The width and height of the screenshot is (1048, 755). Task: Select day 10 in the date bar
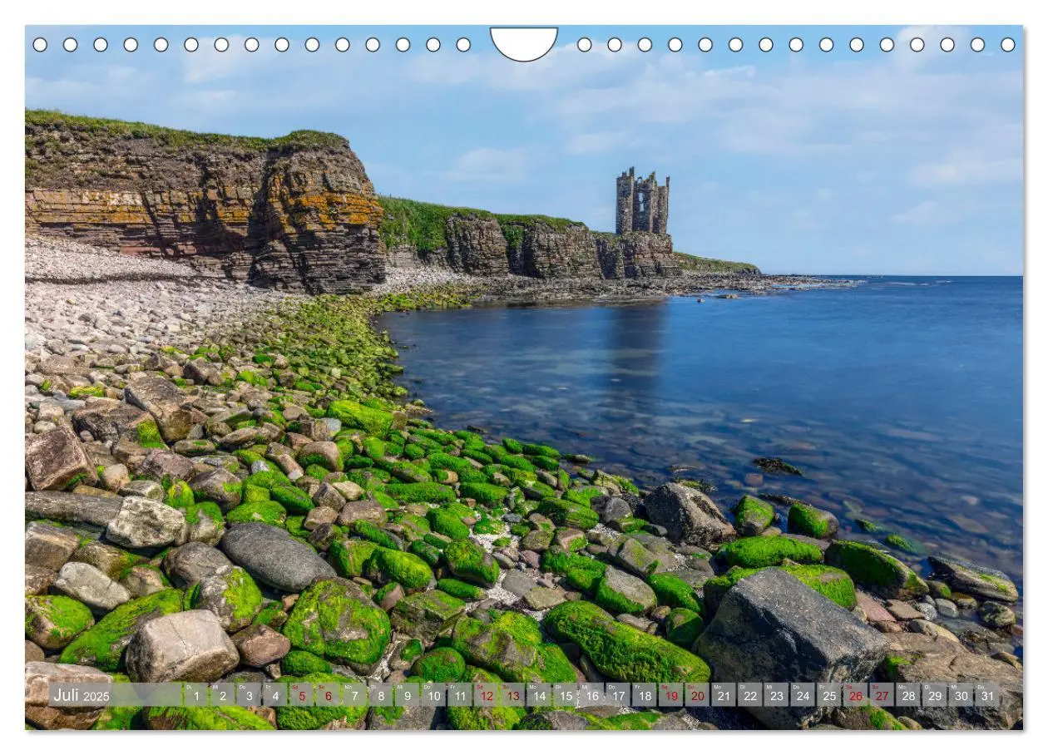[x=433, y=695]
